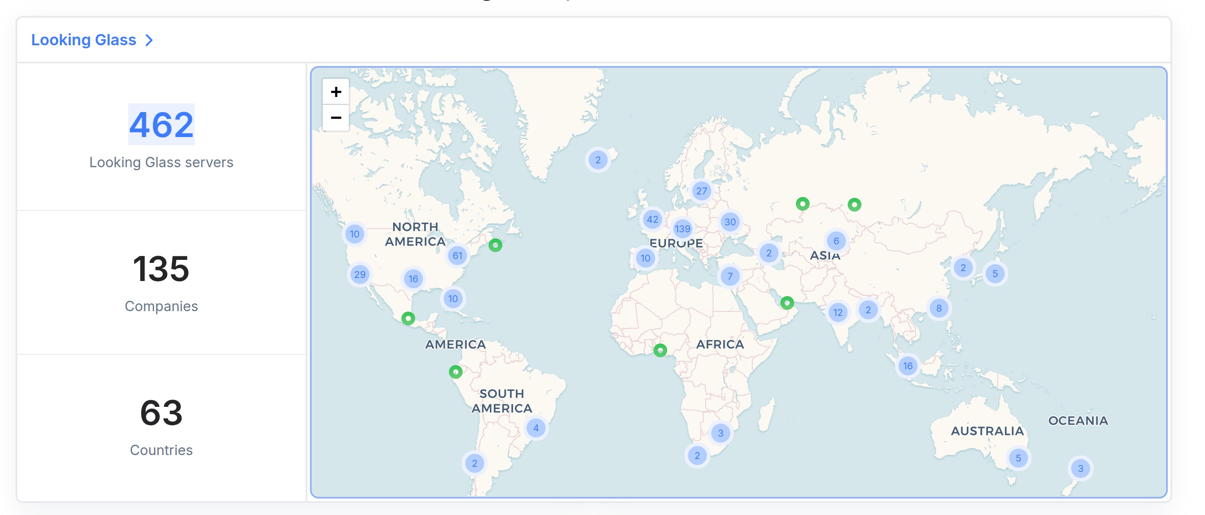Click the 462 Looking Glass servers number
Viewport: 1205px width, 515px height.
tap(161, 125)
